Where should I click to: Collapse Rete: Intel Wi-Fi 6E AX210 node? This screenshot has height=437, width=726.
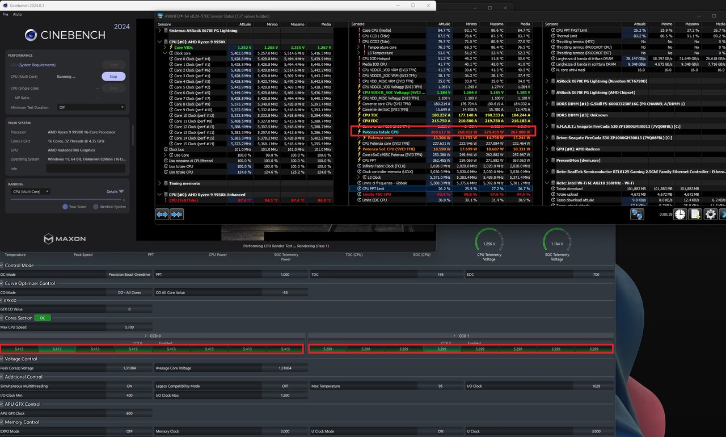[x=547, y=183]
